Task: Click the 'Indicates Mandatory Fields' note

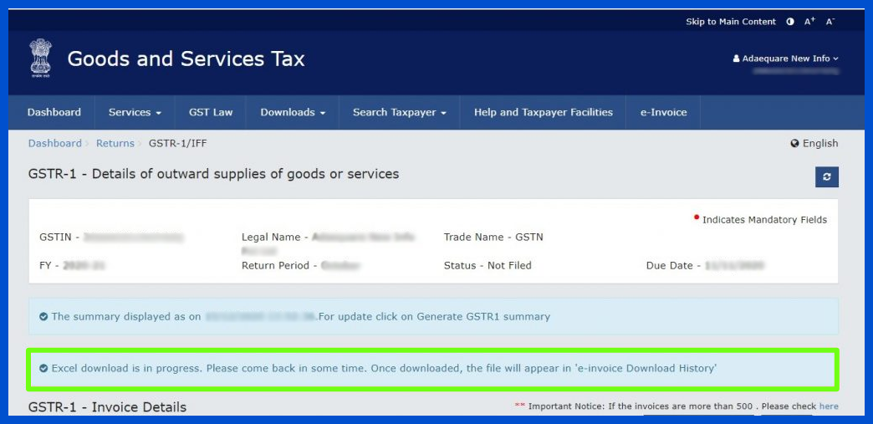Action: pyautogui.click(x=764, y=219)
